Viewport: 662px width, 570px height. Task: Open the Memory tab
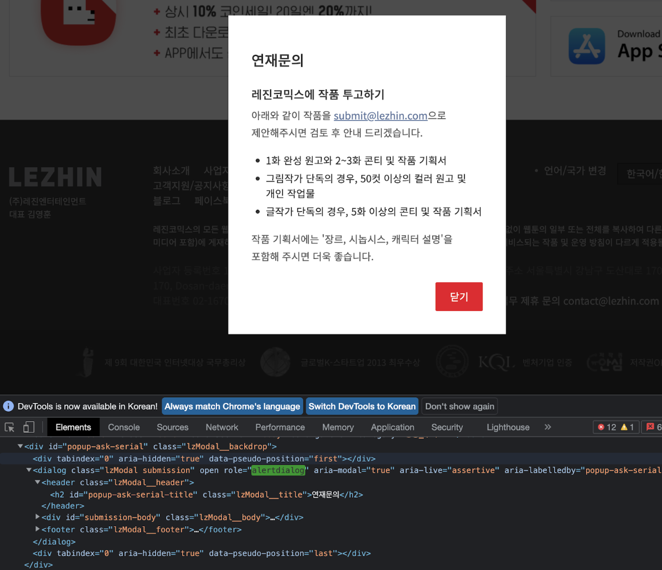click(338, 427)
